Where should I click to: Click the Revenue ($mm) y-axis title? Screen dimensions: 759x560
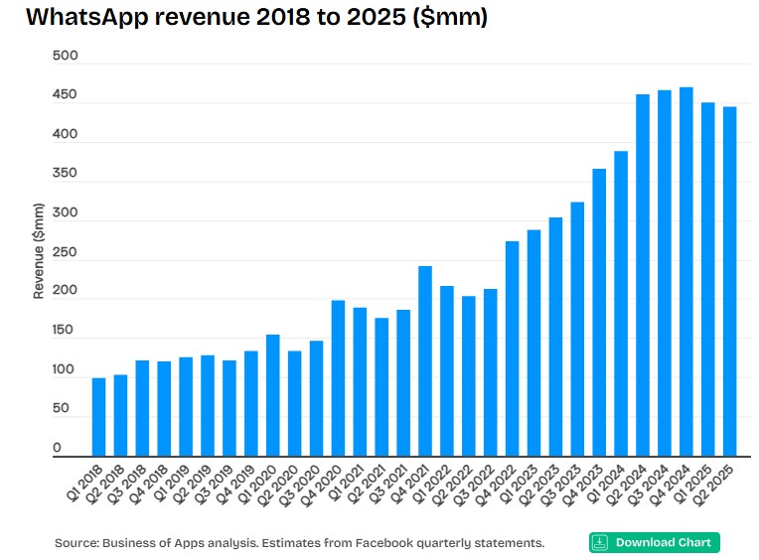point(39,250)
